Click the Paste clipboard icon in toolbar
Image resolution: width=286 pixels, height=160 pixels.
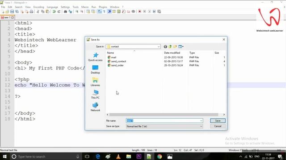[x=48, y=12]
